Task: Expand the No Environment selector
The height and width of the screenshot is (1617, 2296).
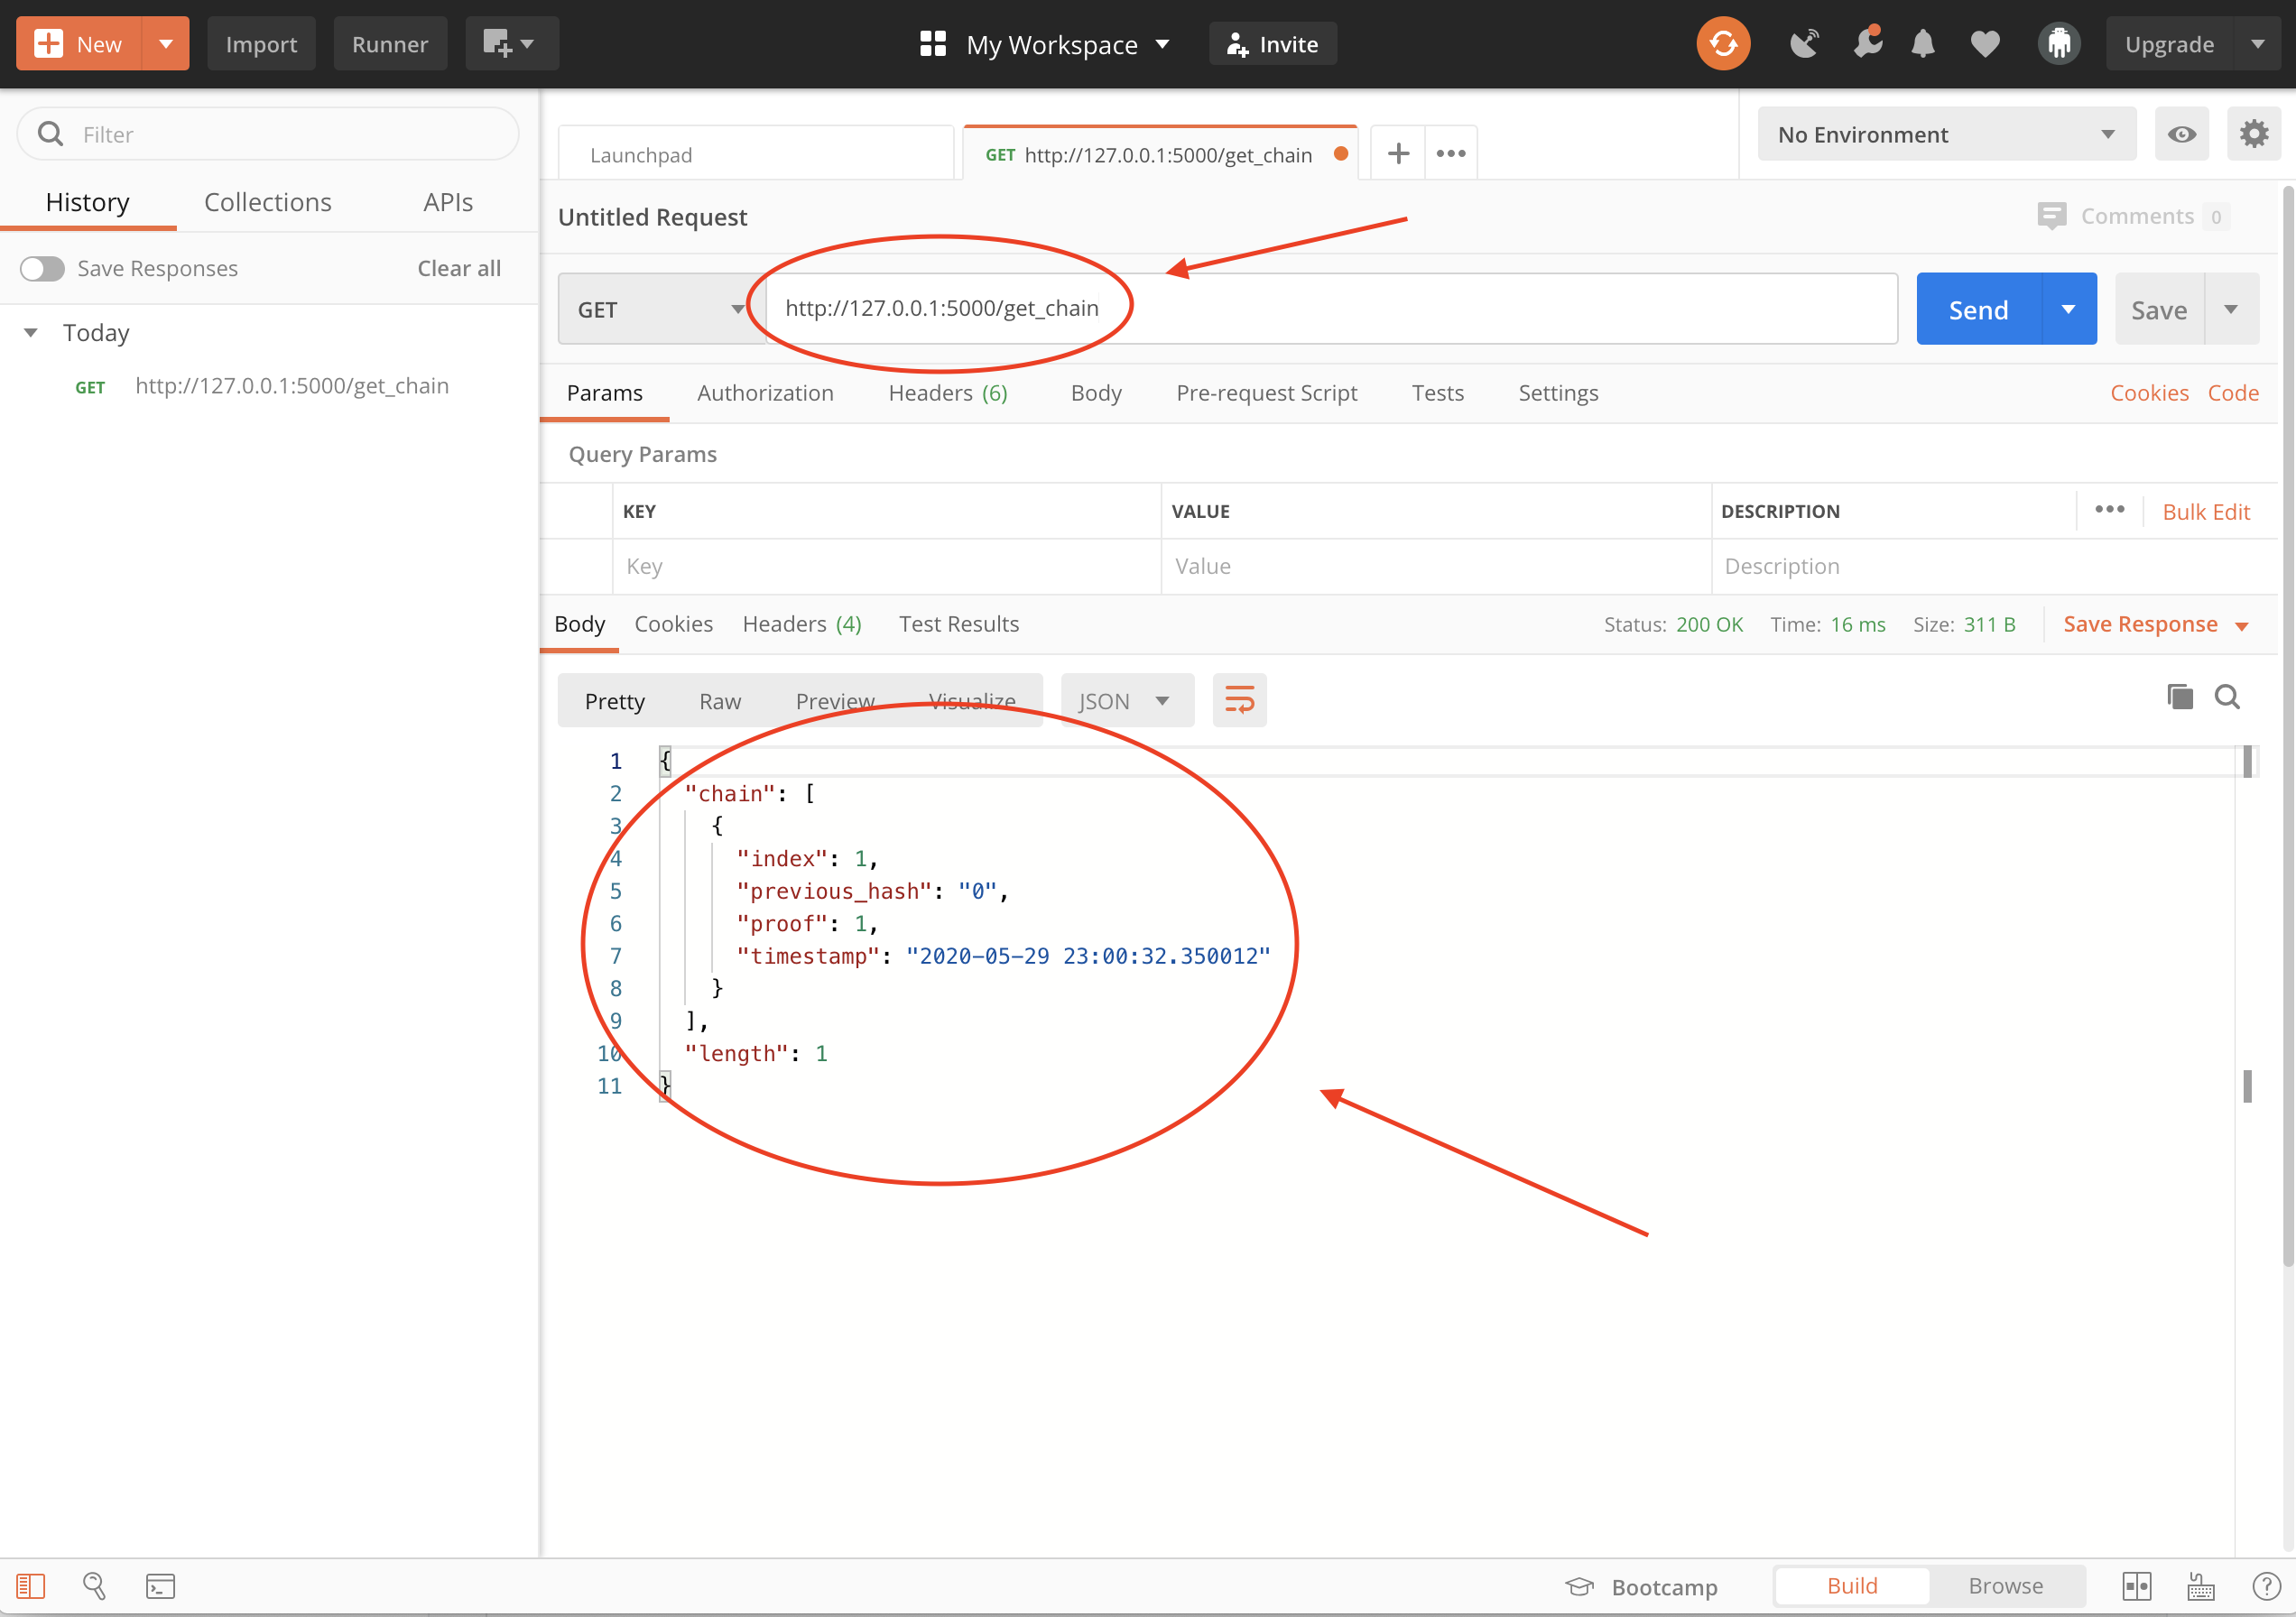Action: click(1945, 134)
